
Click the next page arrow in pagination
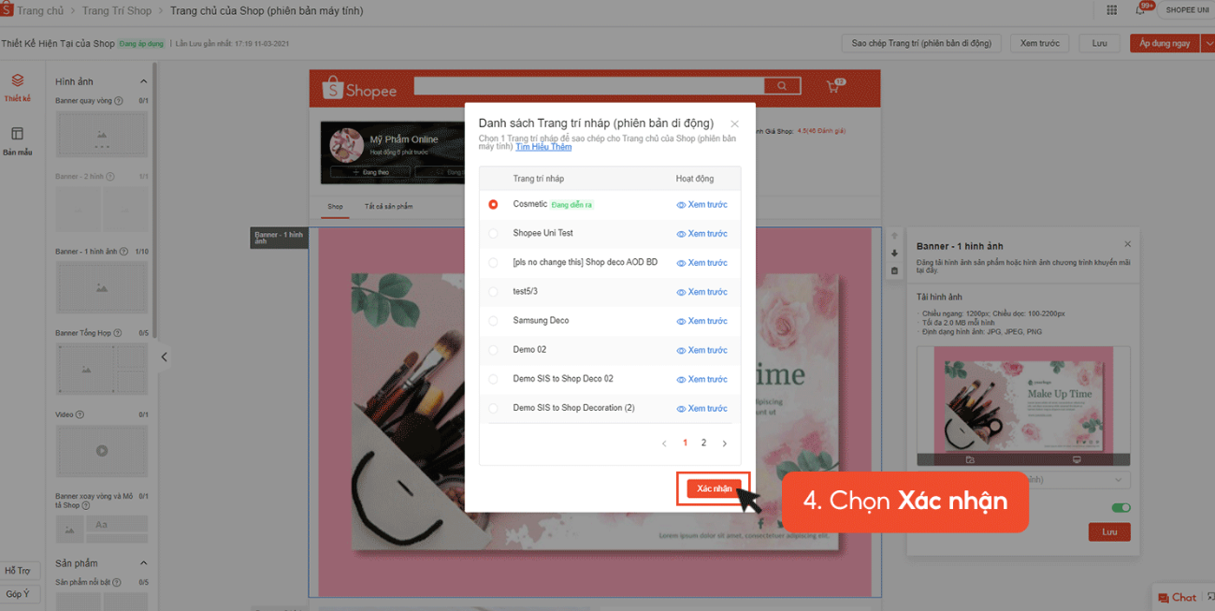724,444
